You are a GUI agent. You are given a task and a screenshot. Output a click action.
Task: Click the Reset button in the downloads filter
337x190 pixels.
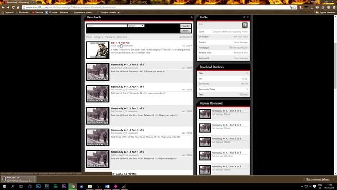(x=185, y=31)
